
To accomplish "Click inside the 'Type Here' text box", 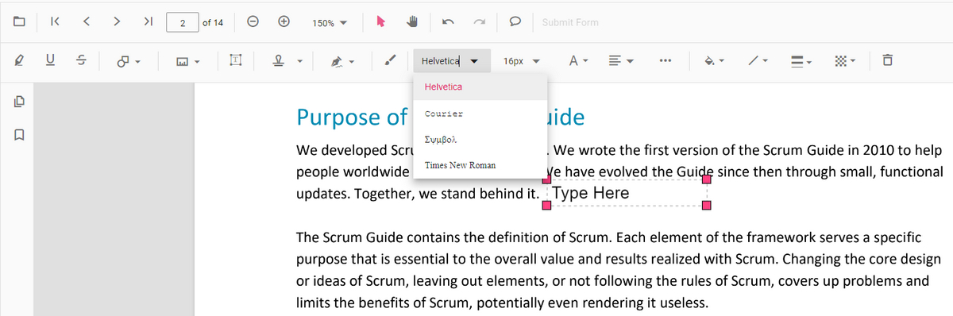I will pos(627,194).
